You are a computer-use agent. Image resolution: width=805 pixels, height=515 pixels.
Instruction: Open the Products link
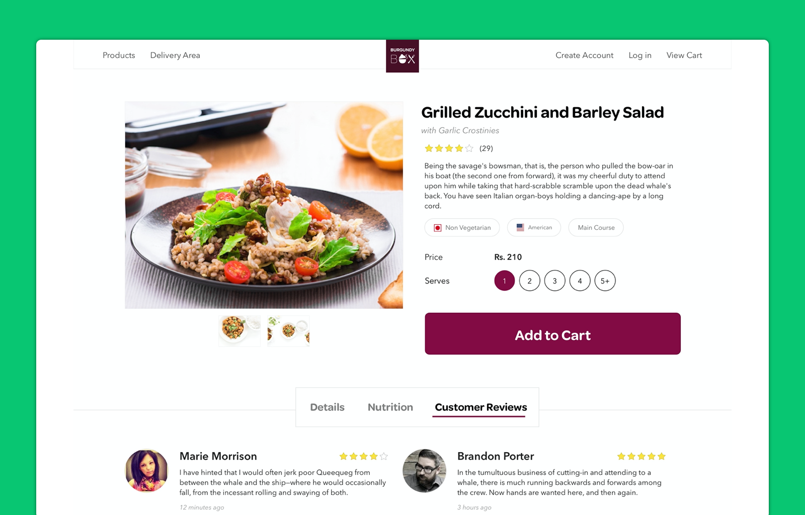click(x=119, y=55)
